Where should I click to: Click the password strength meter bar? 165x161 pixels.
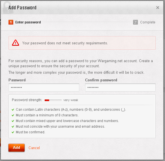[53, 100]
